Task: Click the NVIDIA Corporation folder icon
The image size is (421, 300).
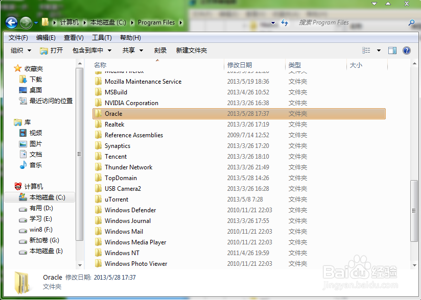Action: click(x=98, y=103)
